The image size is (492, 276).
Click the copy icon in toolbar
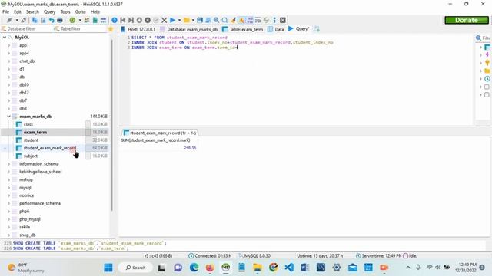coord(35,20)
